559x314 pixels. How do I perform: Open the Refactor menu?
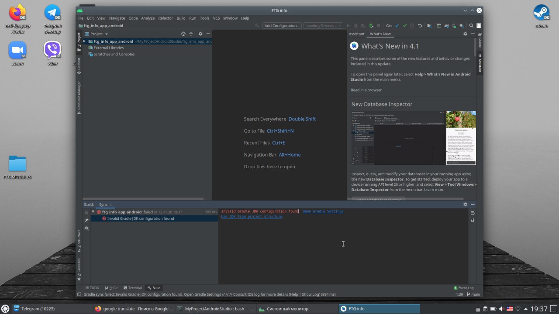click(x=166, y=18)
